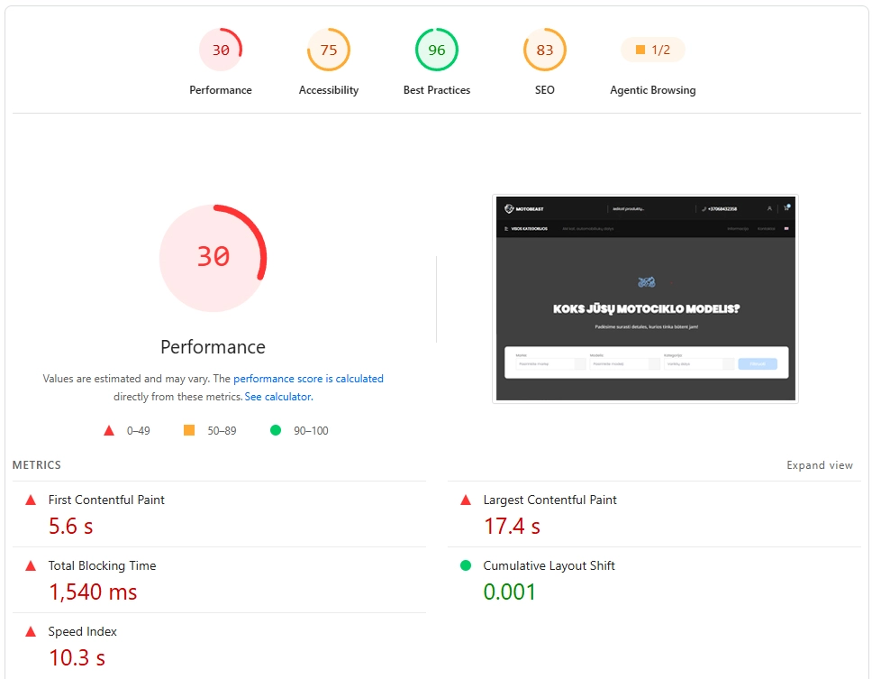Open the SEO score gauge showing 83
The height and width of the screenshot is (679, 872).
(544, 50)
